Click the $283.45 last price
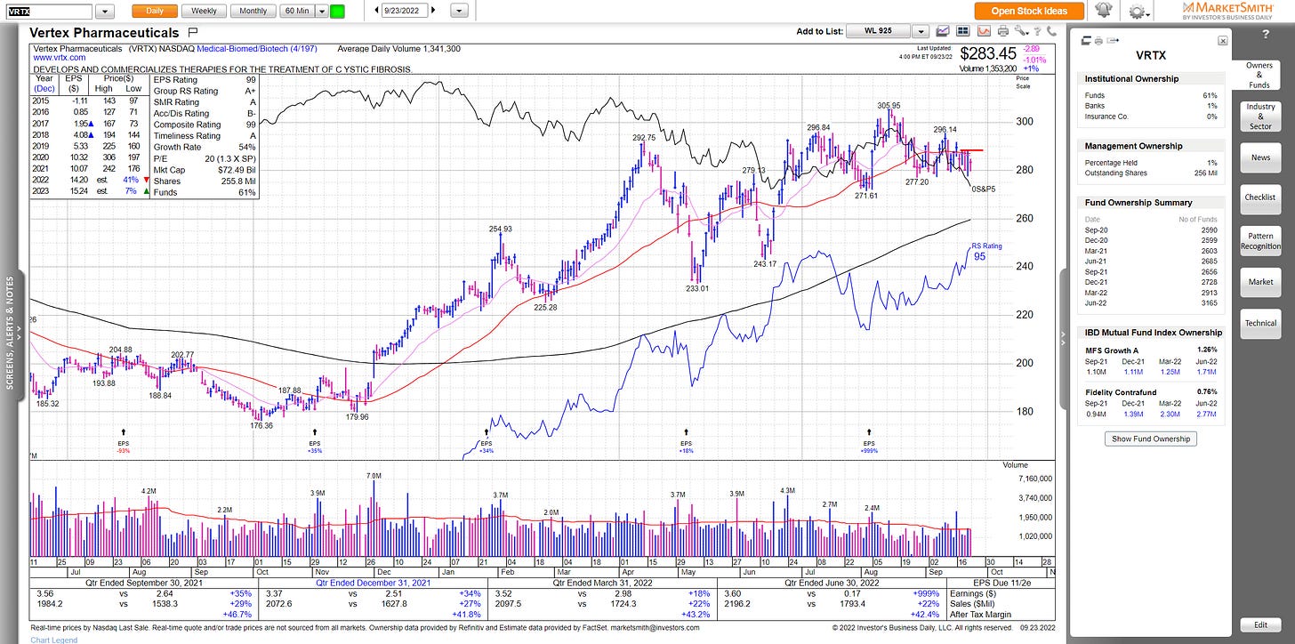1295x644 pixels. pos(988,53)
